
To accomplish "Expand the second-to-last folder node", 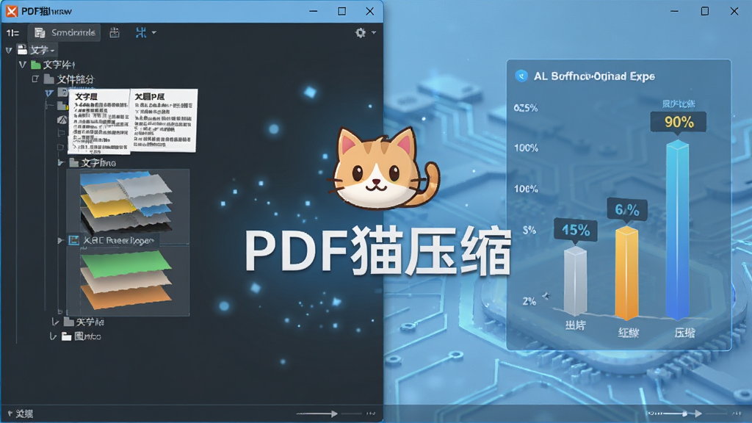I will (55, 322).
